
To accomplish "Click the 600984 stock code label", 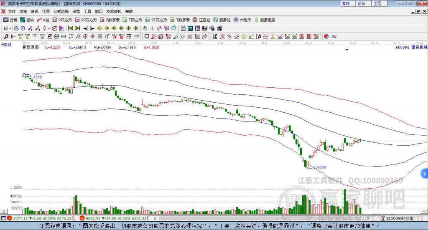I will click(x=403, y=48).
